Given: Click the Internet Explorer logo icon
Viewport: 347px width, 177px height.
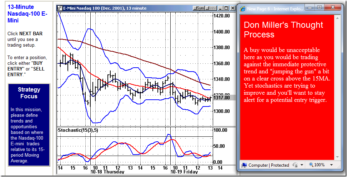Looking at the screenshot, I should coord(243,9).
